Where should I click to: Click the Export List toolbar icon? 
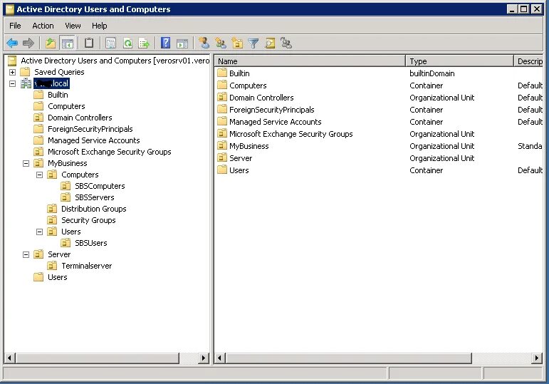click(x=144, y=43)
